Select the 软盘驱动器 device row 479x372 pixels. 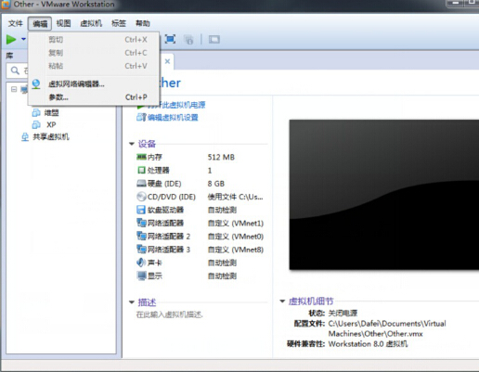(201, 210)
